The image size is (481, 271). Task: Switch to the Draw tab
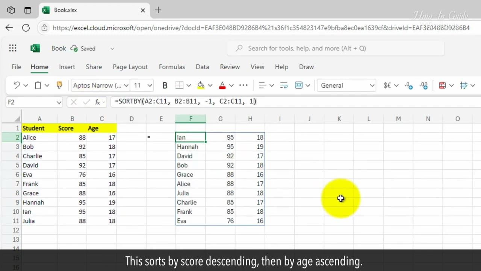(x=306, y=67)
